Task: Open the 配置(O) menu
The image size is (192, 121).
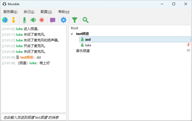Action: [46, 12]
